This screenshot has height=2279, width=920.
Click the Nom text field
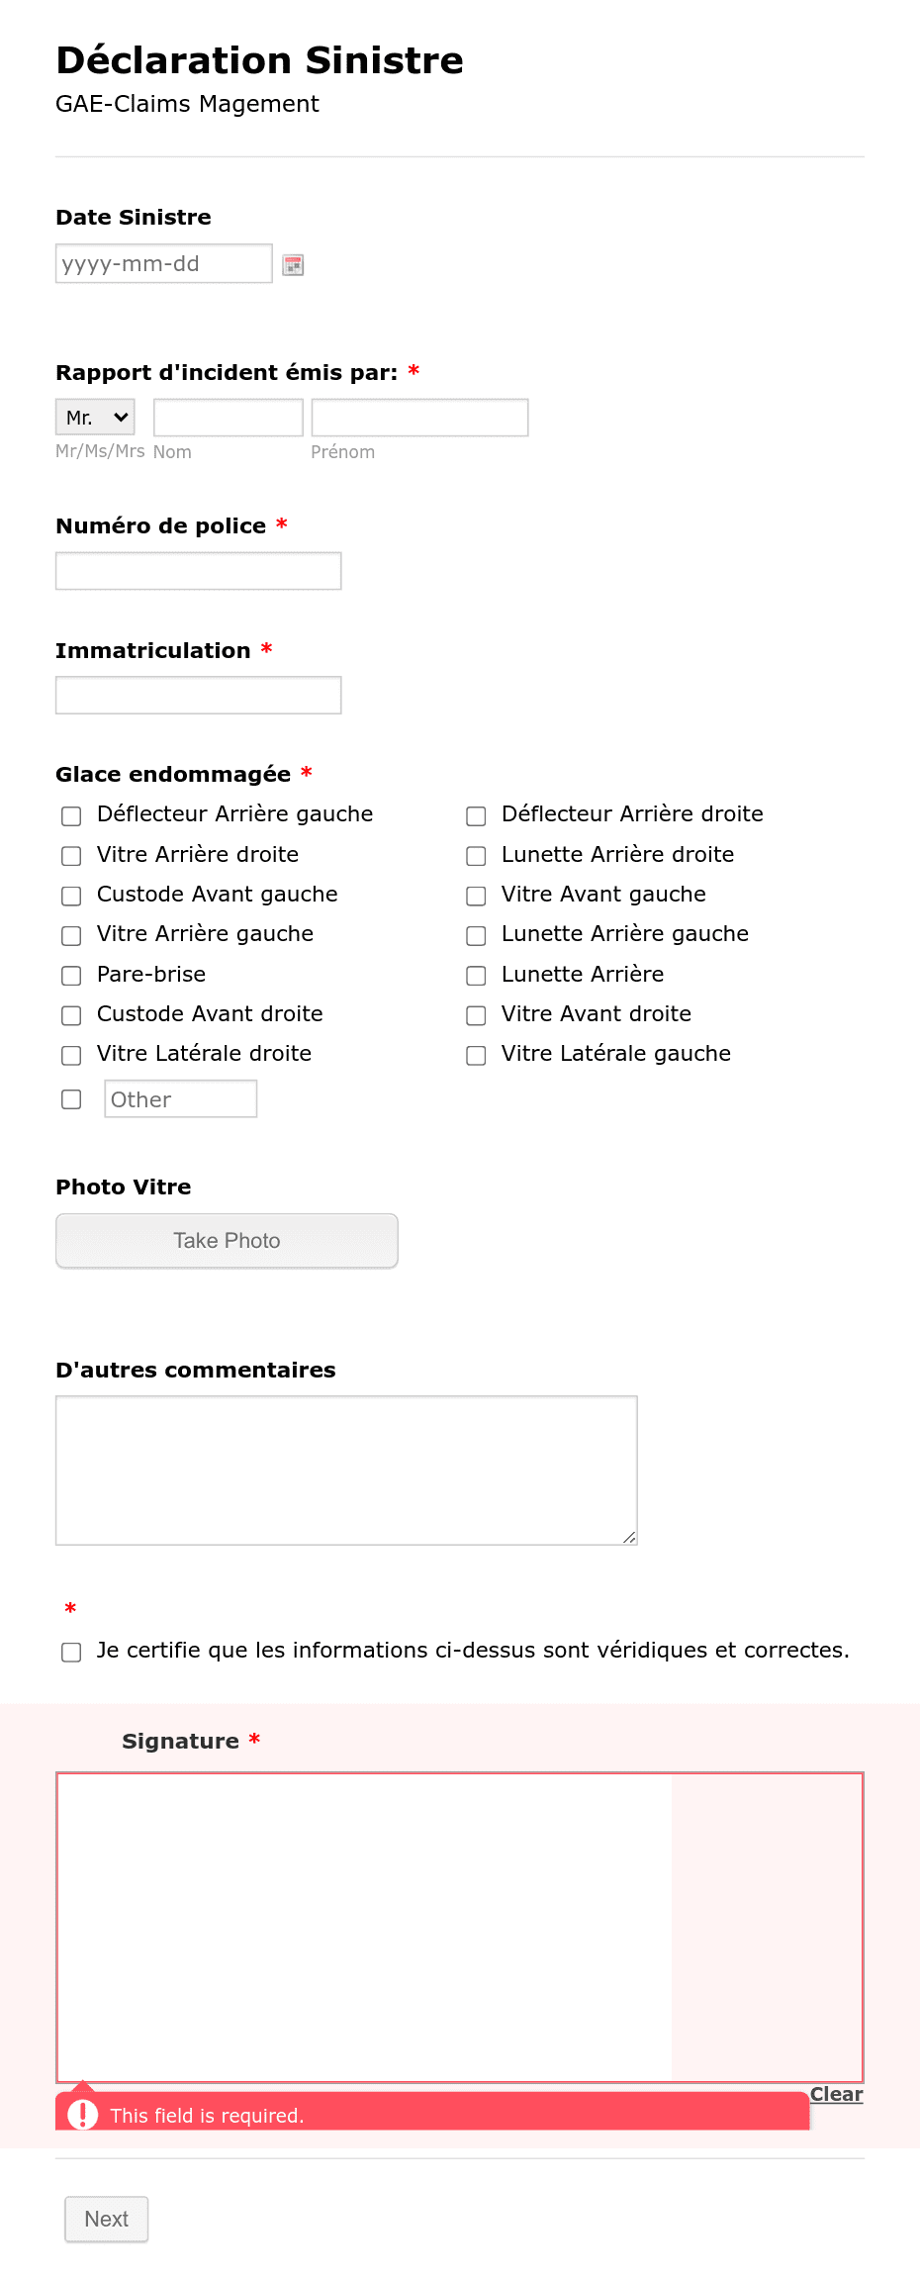click(x=229, y=418)
